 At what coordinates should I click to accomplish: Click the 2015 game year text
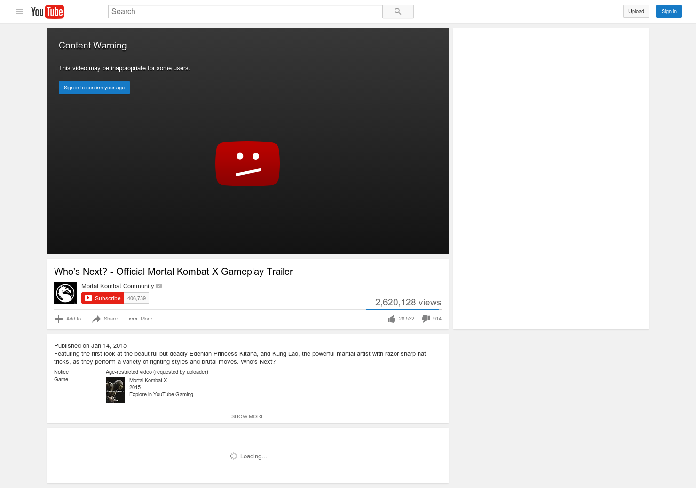click(135, 387)
